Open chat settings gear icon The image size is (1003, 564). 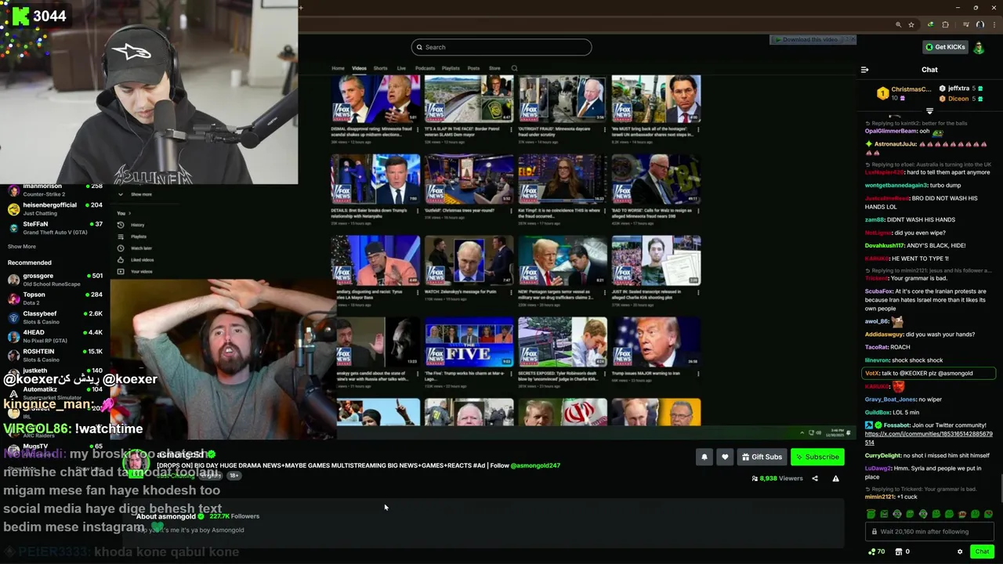(960, 551)
